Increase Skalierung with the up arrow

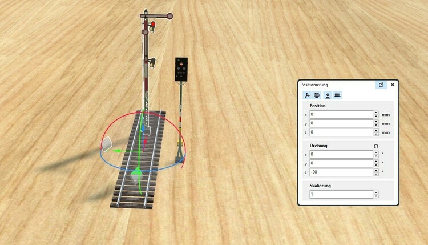pyautogui.click(x=376, y=192)
